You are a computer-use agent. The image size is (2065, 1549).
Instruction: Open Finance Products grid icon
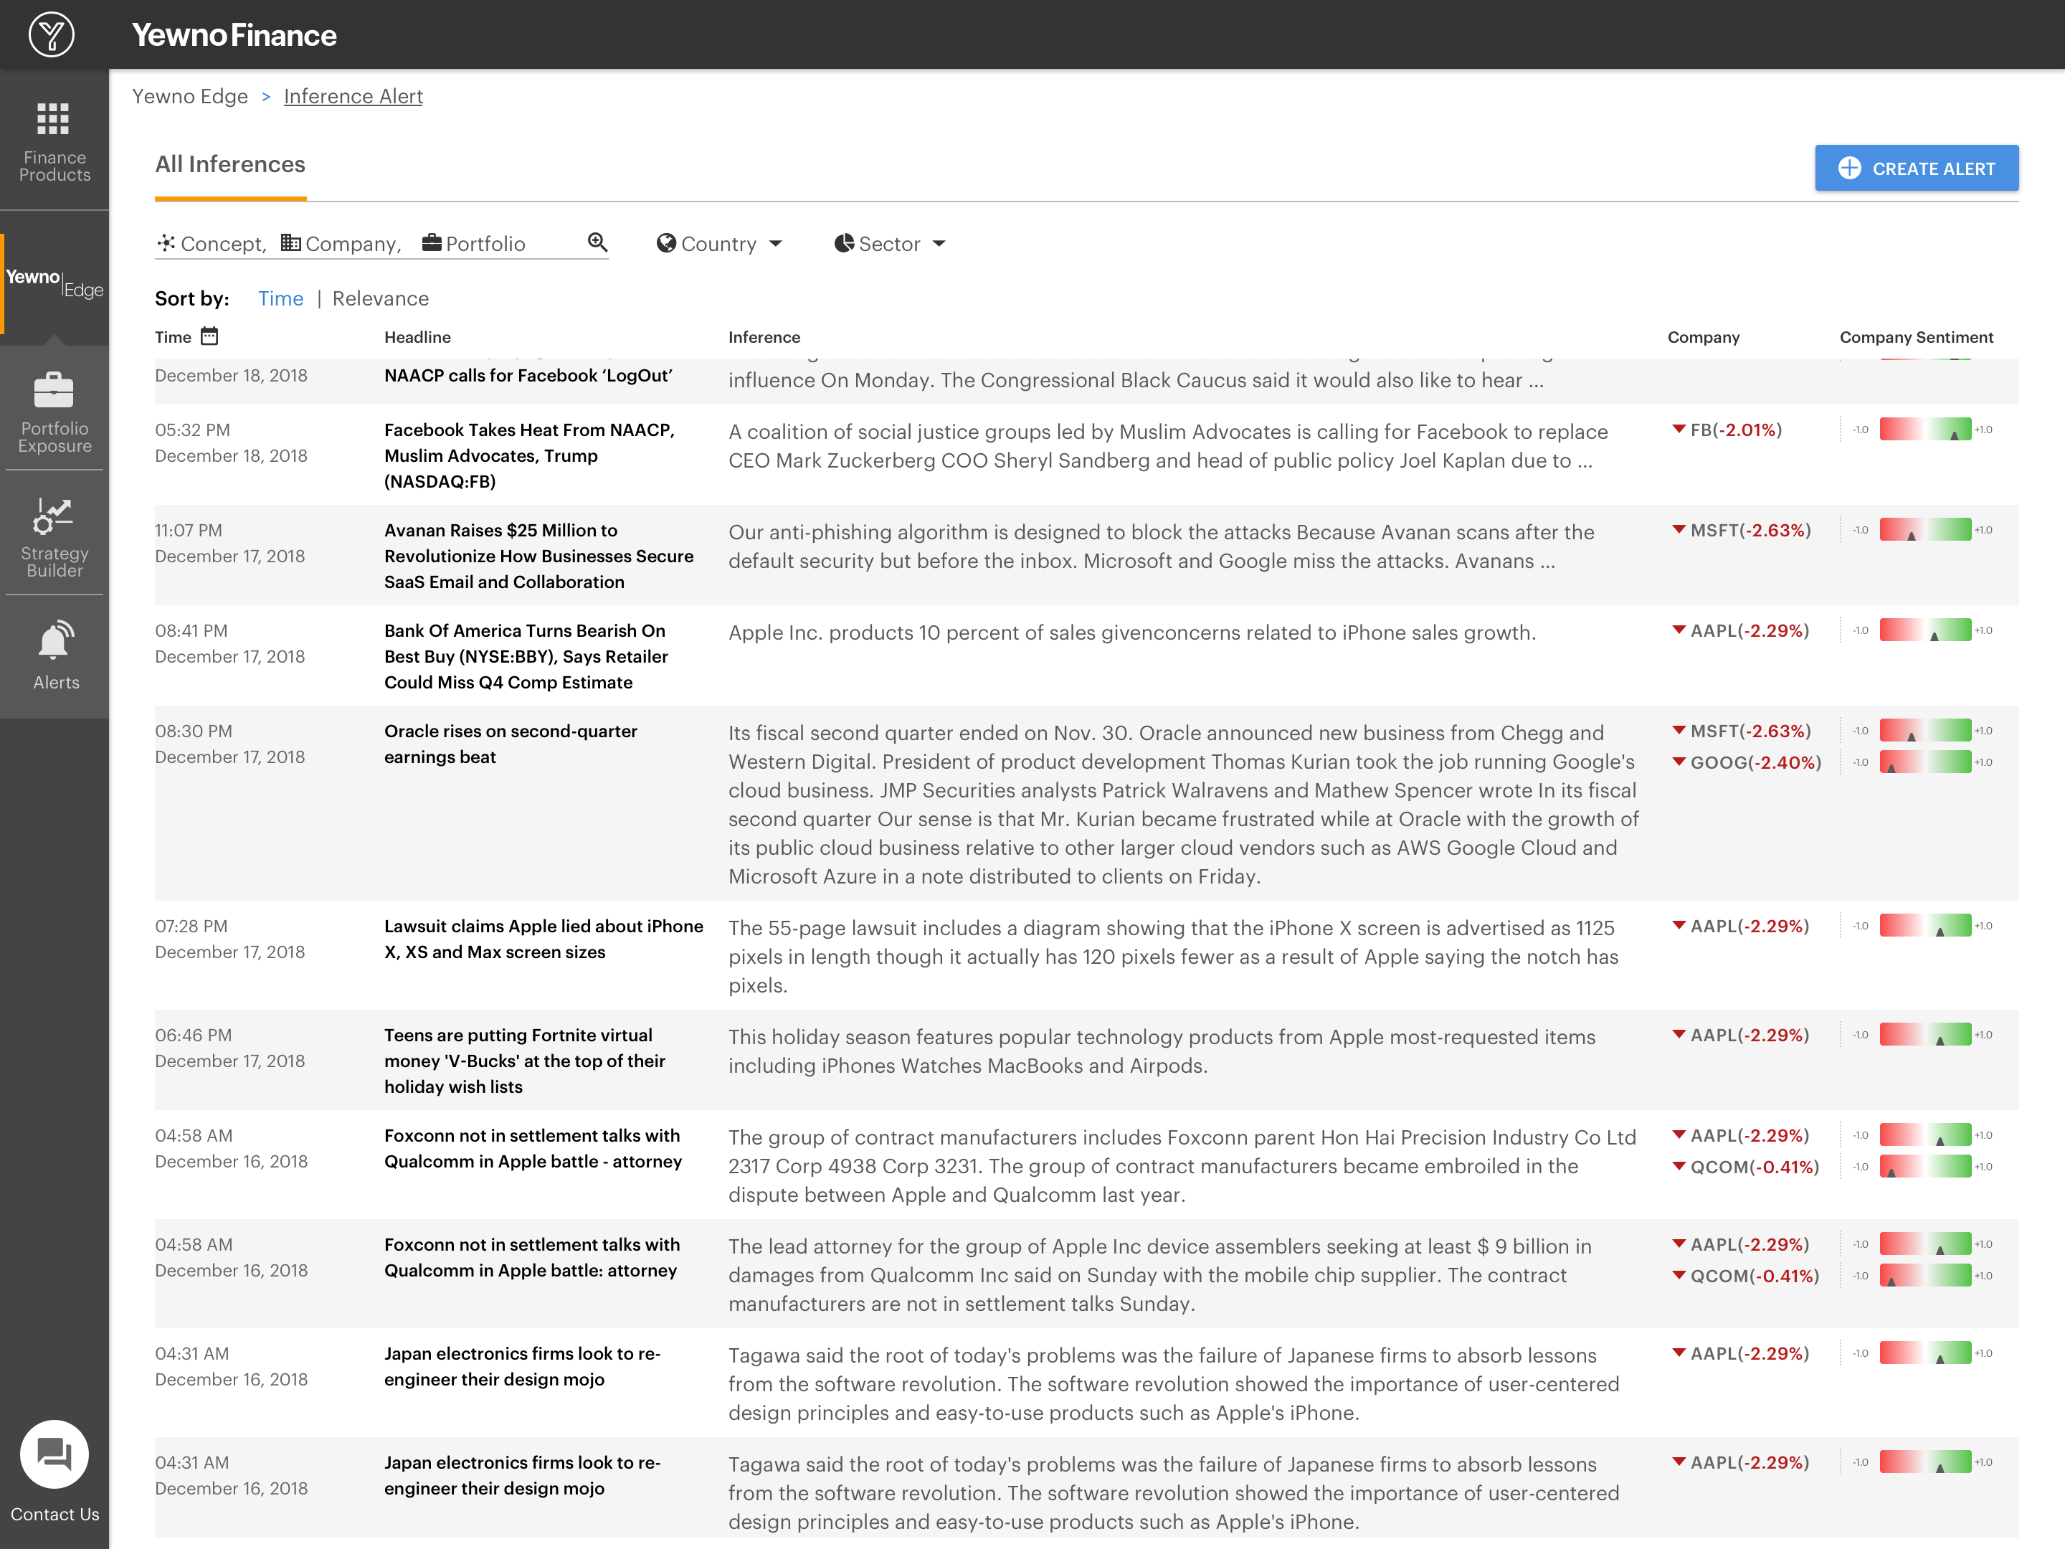pos(53,118)
